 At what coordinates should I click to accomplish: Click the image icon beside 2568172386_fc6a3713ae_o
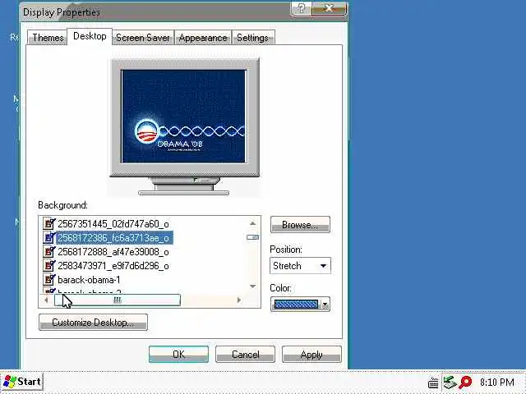[x=49, y=237]
